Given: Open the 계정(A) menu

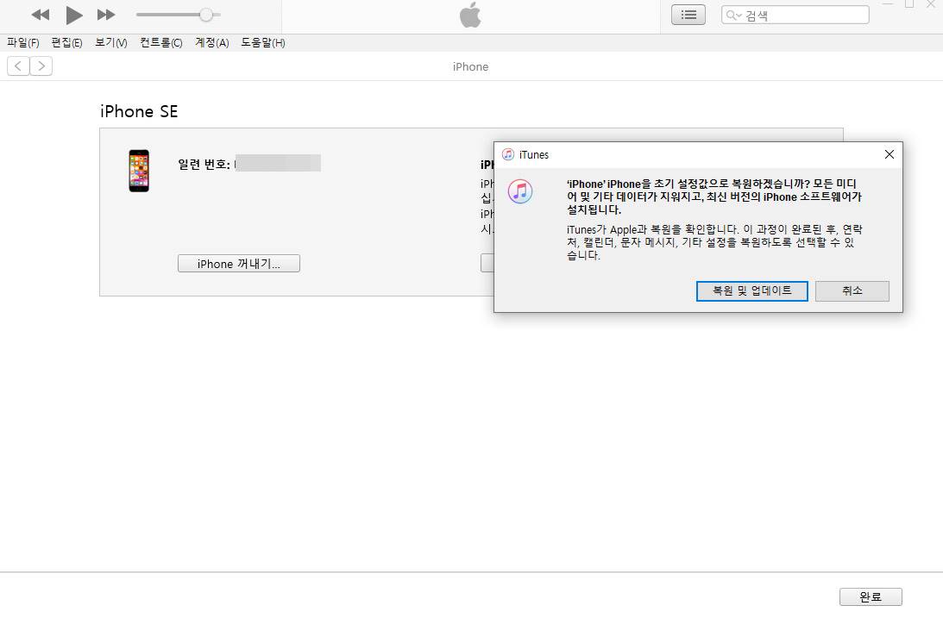Looking at the screenshot, I should tap(211, 42).
